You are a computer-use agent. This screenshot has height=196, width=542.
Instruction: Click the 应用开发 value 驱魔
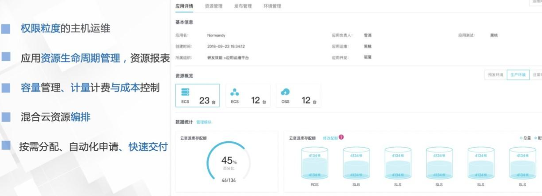[x=368, y=58]
